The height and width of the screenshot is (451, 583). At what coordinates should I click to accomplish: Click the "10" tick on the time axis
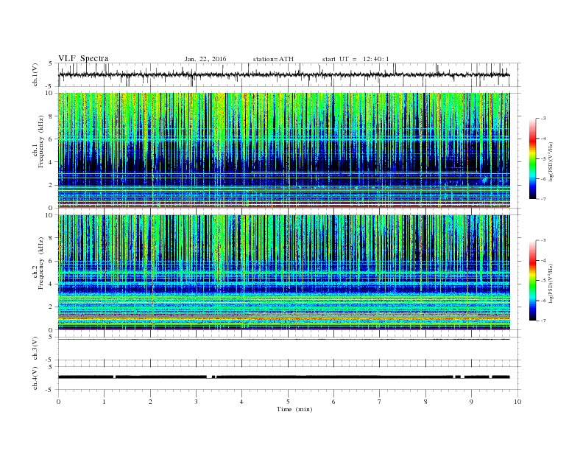pos(517,402)
